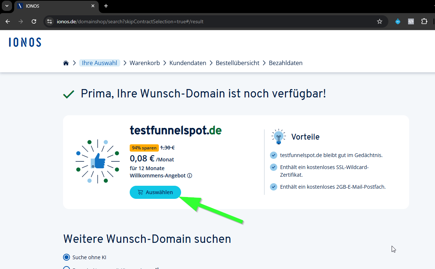Viewport: 435px width, 269px height.
Task: Click Weitere Wunsch-Domain suchen heading
Action: (x=147, y=239)
